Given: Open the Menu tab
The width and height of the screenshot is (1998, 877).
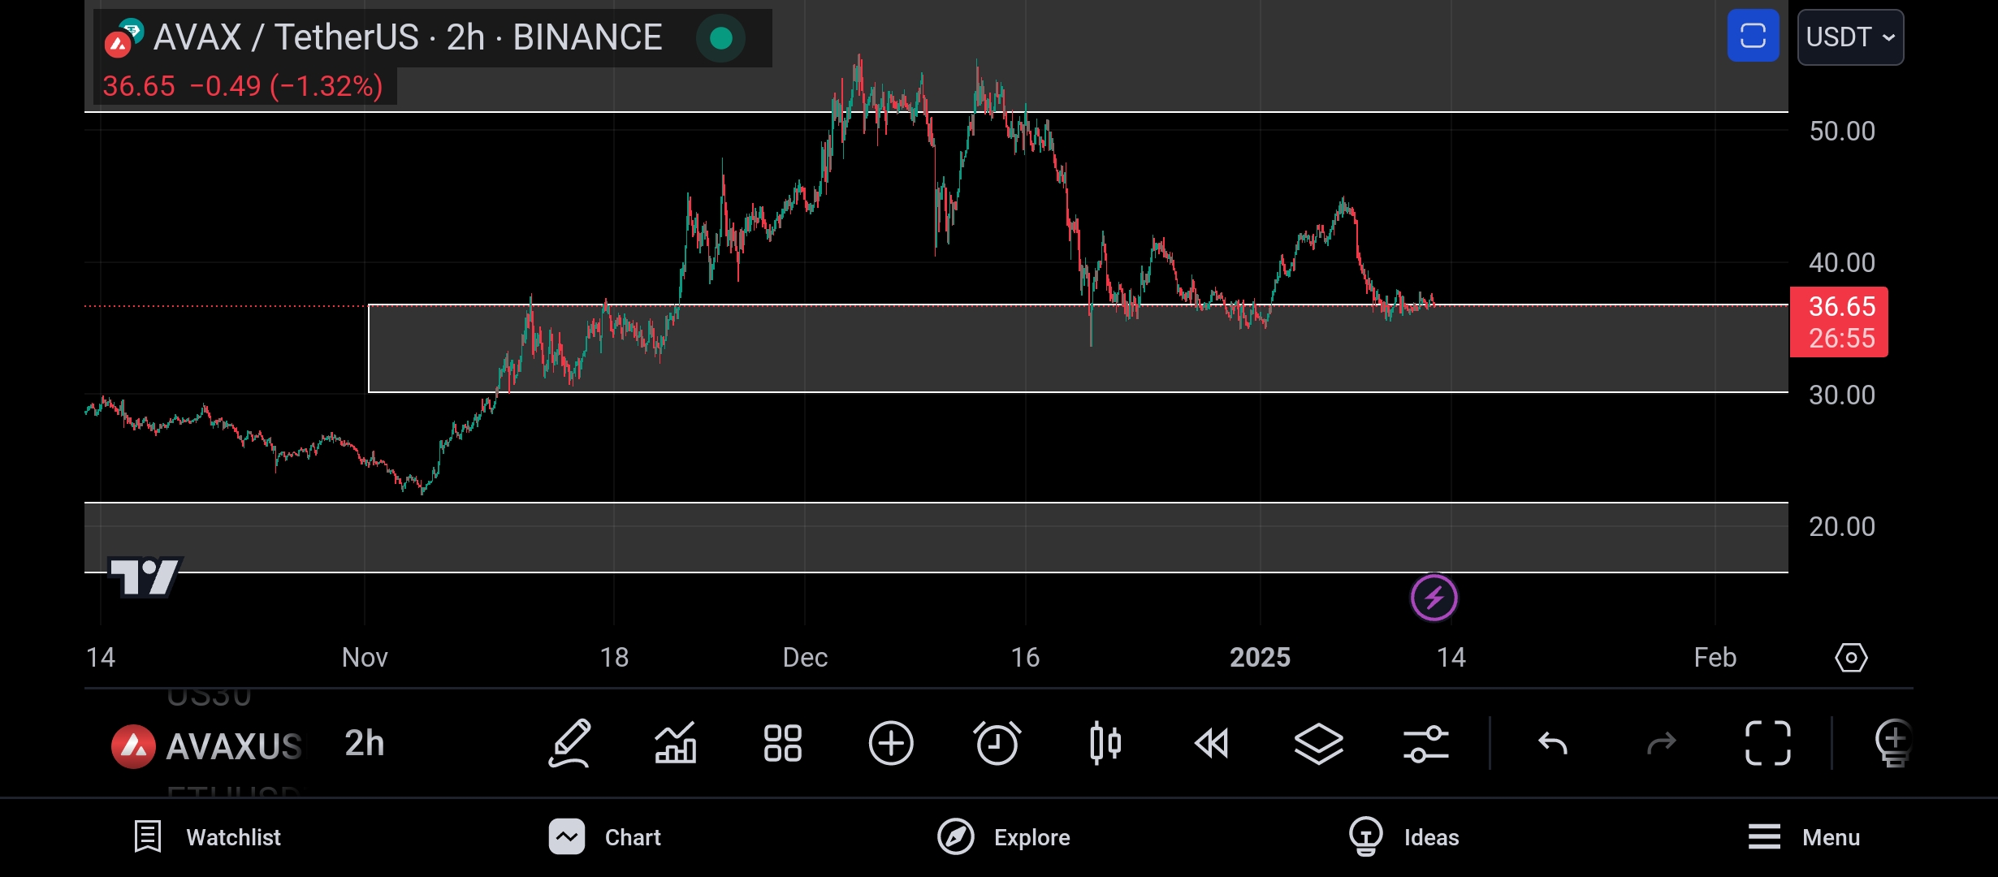Looking at the screenshot, I should [1803, 837].
